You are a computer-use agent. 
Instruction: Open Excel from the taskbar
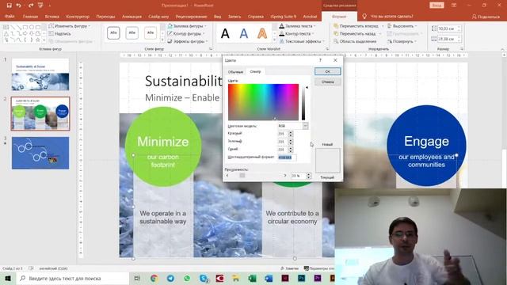tap(252, 278)
